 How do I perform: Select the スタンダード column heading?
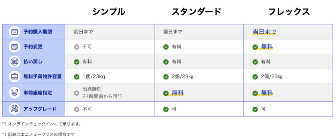[196, 11]
